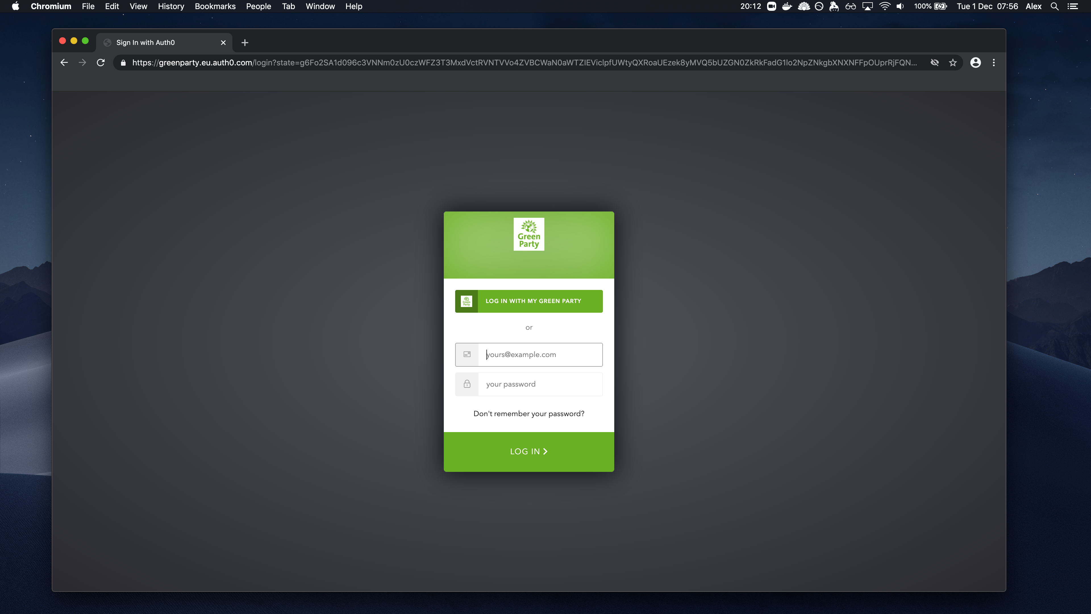Image resolution: width=1091 pixels, height=614 pixels.
Task: Open Spotlight search magnifier
Action: tap(1055, 6)
